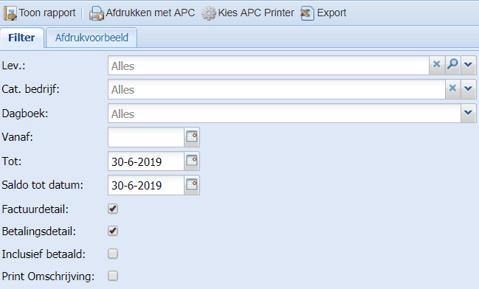Click the Export icon
This screenshot has width=479, height=289.
coord(307,13)
